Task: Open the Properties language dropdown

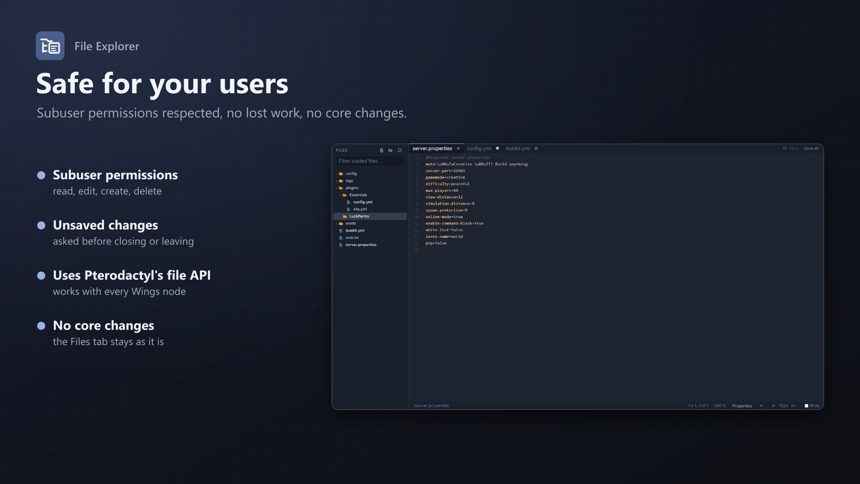Action: (747, 406)
